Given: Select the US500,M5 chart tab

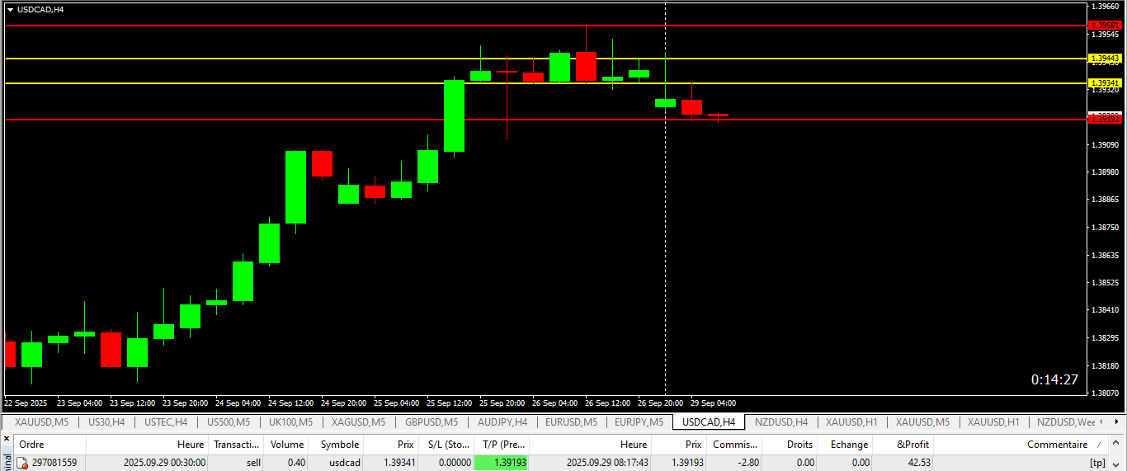Looking at the screenshot, I should 229,422.
